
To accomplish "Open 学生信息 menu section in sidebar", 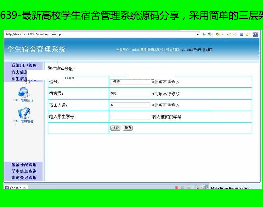I will click(x=19, y=79).
